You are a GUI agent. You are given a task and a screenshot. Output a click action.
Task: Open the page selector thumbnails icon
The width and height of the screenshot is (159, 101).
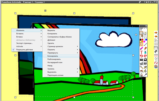click(156, 44)
